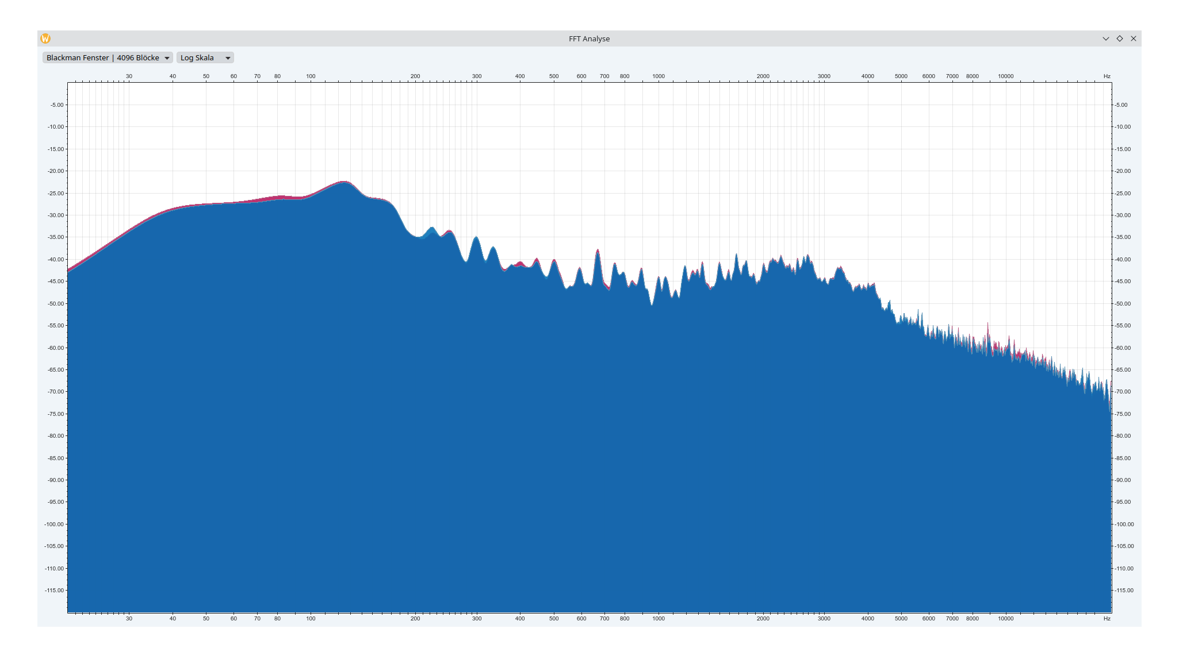Image resolution: width=1179 pixels, height=671 pixels.
Task: Click the -100.00 label on right dB axis
Action: point(1124,524)
